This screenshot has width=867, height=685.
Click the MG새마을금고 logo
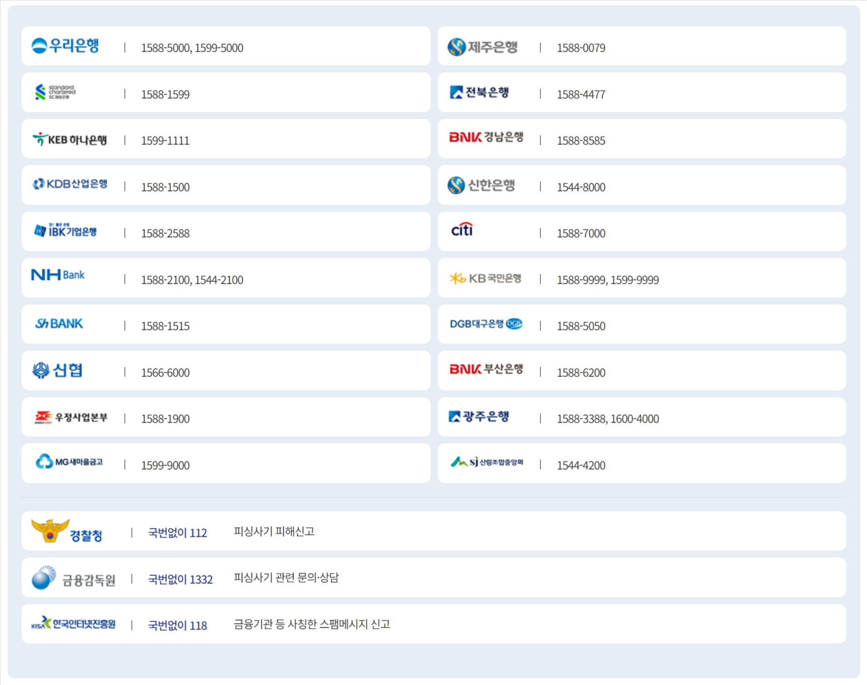[x=69, y=462]
